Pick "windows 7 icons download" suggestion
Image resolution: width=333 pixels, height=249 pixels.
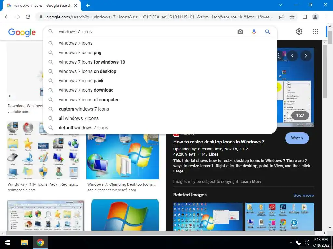pos(160,90)
